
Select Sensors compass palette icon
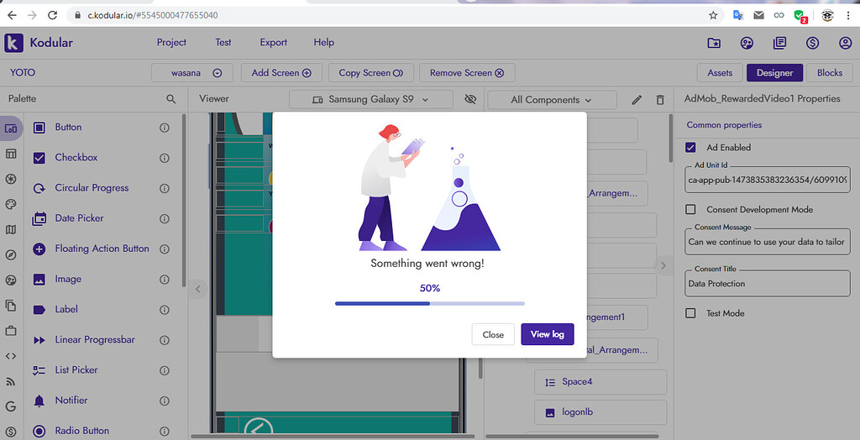(11, 254)
